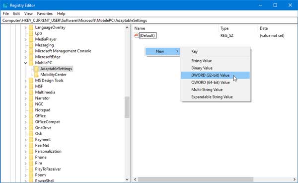Click the AdaptableSettings folder icon
This screenshot has width=298, height=183.
tap(36, 69)
